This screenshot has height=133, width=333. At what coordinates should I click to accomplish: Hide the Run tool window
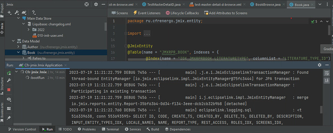pyautogui.click(x=327, y=65)
